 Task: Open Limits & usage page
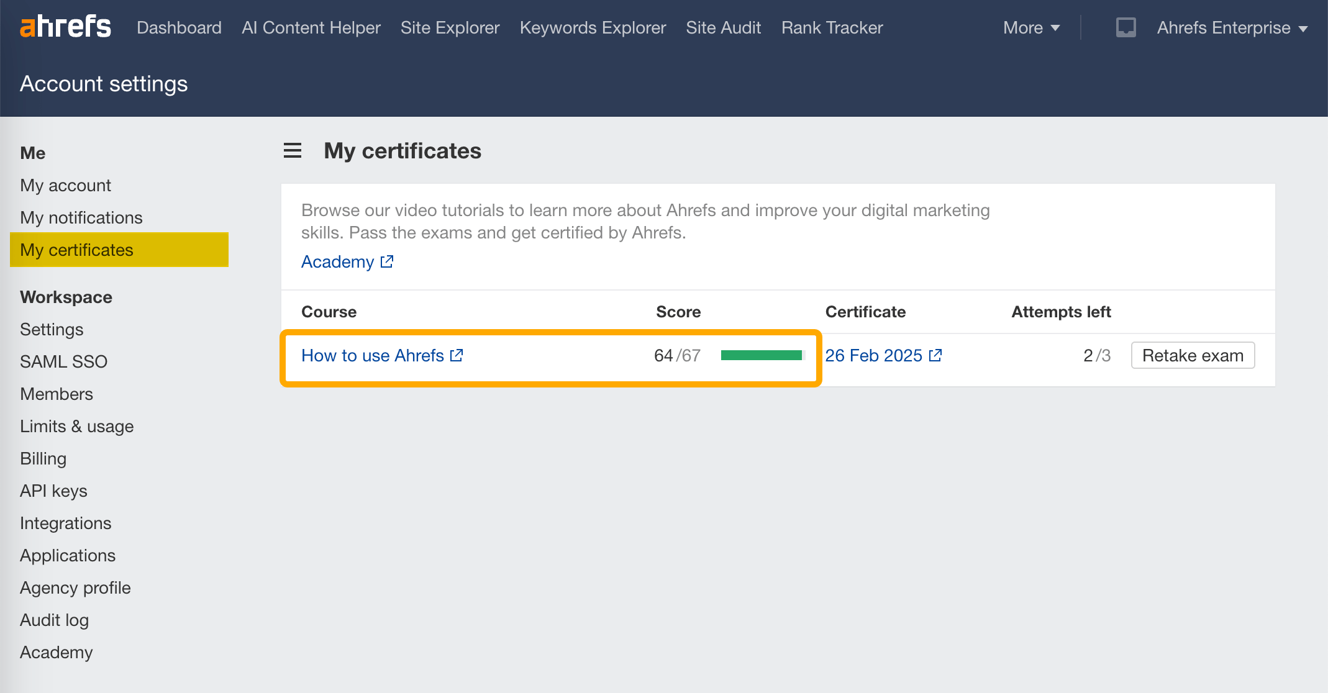click(x=77, y=426)
